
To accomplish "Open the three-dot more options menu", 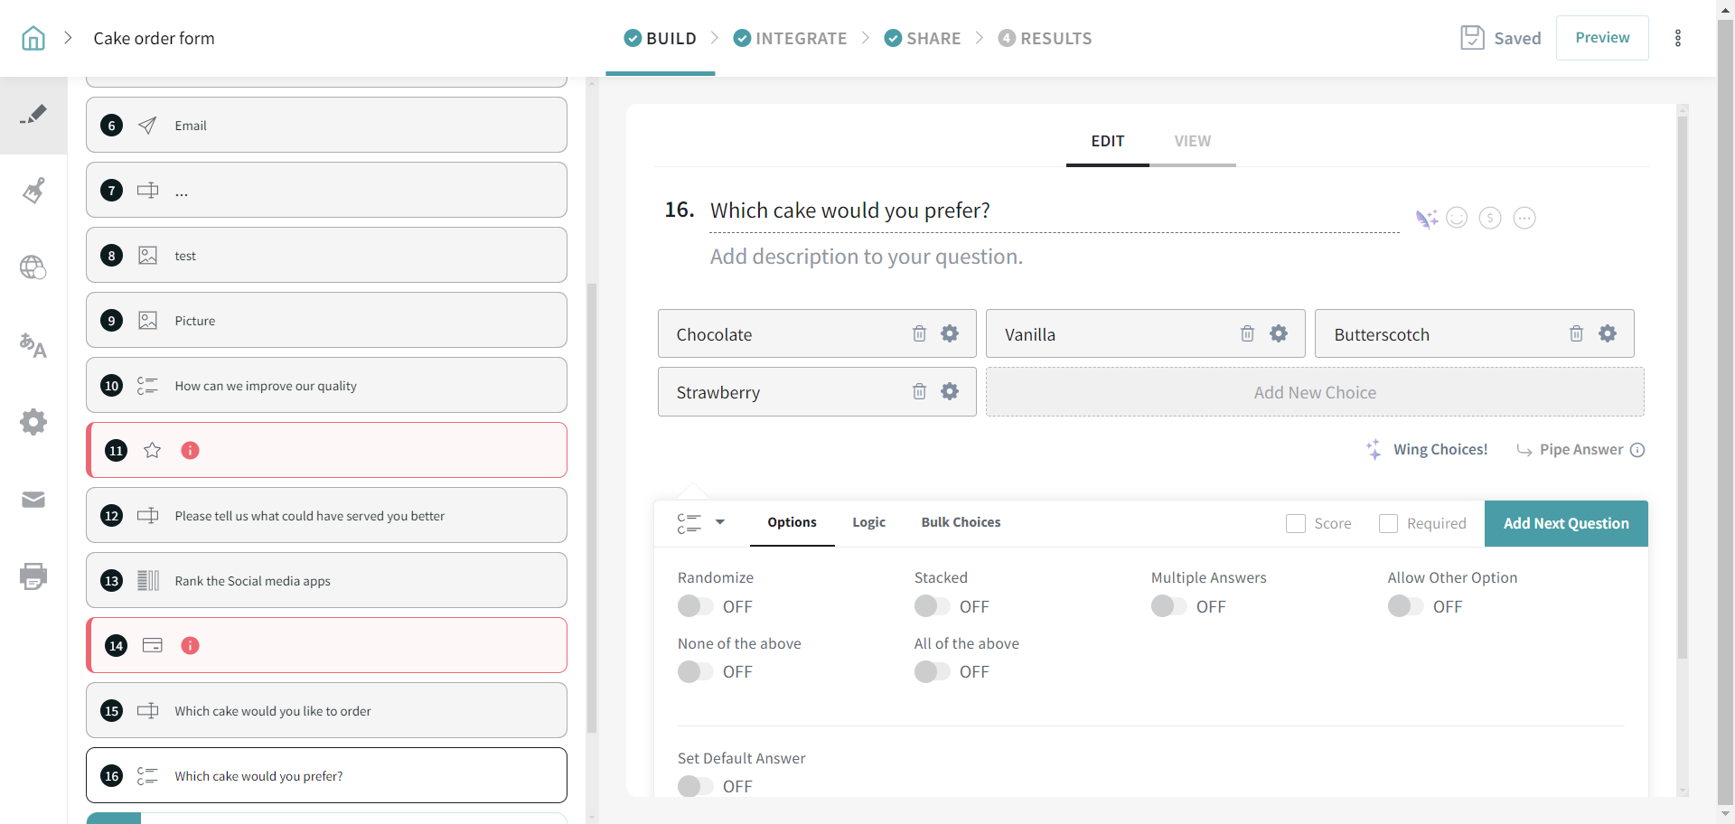I will coord(1678,38).
